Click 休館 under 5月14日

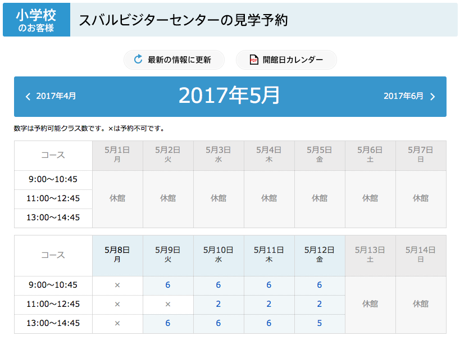coord(421,304)
